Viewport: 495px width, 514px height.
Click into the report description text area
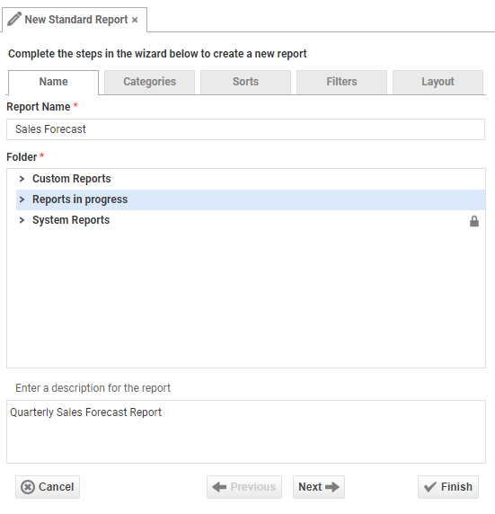246,431
